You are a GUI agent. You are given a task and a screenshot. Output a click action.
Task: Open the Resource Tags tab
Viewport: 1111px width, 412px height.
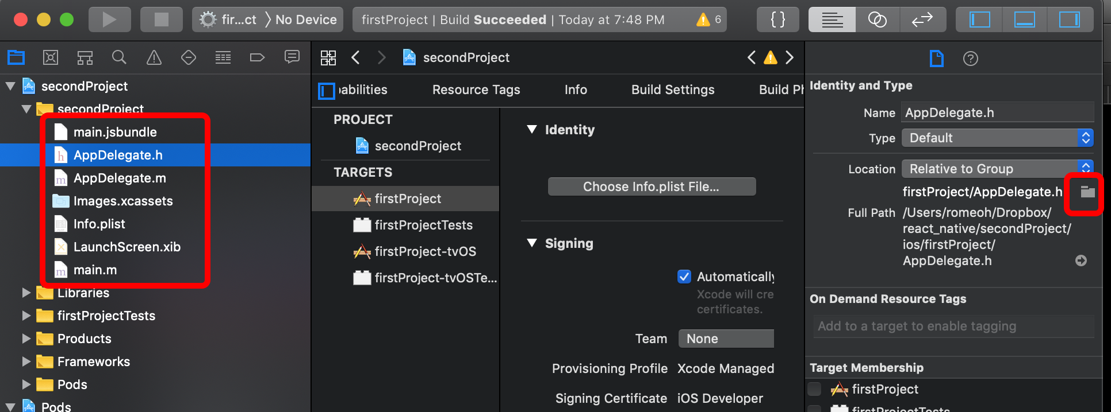tap(476, 90)
